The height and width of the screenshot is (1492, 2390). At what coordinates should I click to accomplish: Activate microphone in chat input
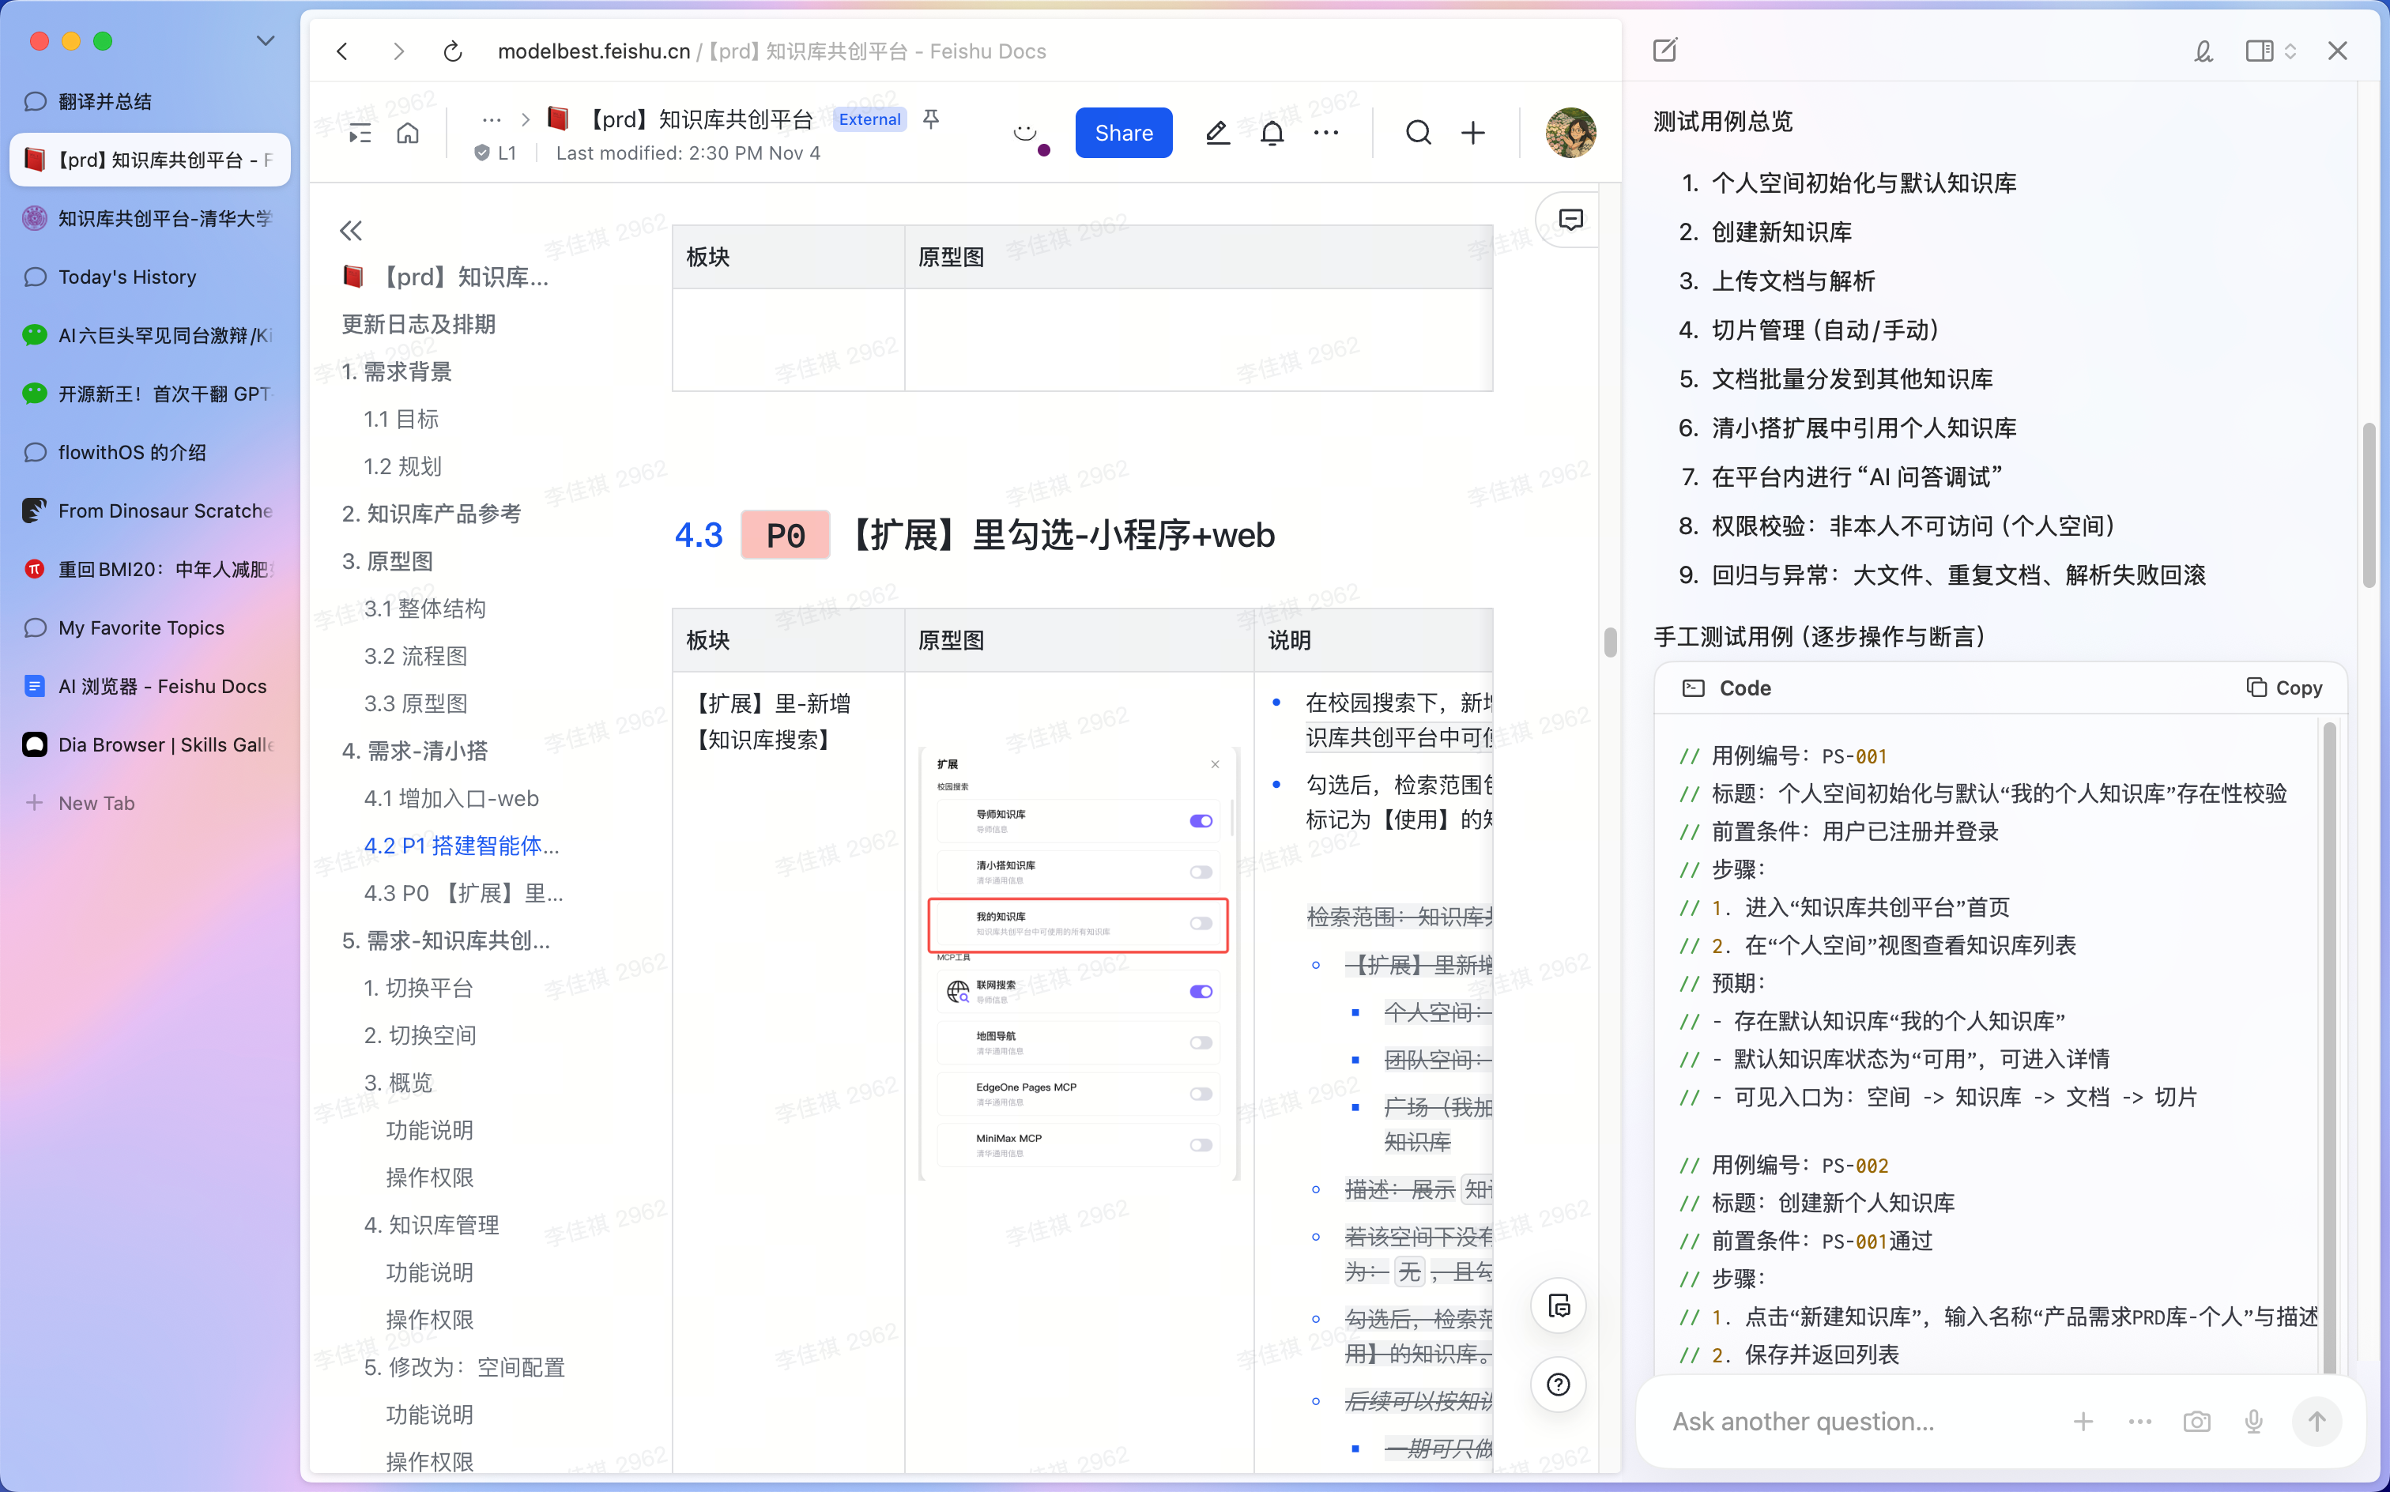(2252, 1421)
